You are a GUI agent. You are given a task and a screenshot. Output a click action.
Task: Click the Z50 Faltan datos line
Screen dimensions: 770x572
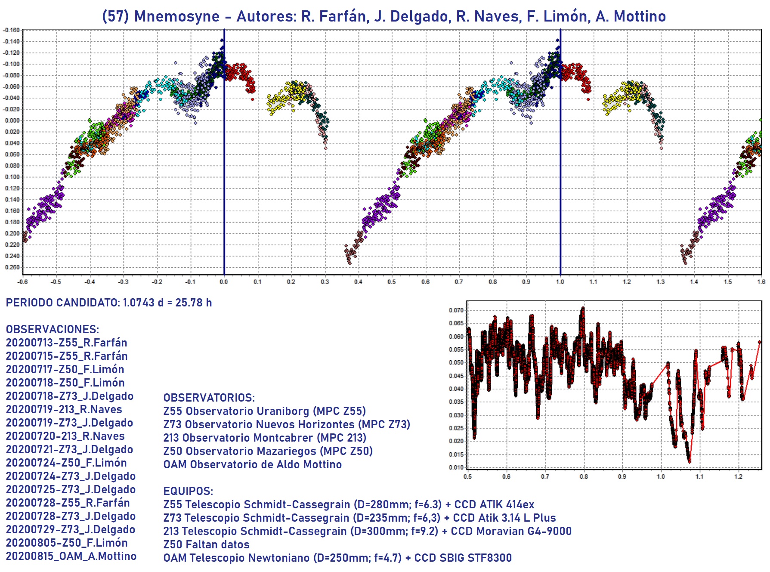tap(206, 544)
